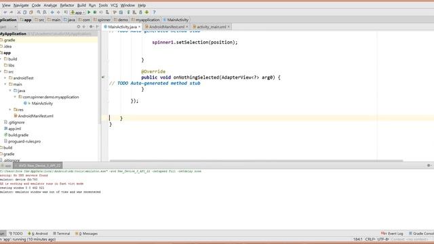Open the Event Log

click(x=392, y=233)
